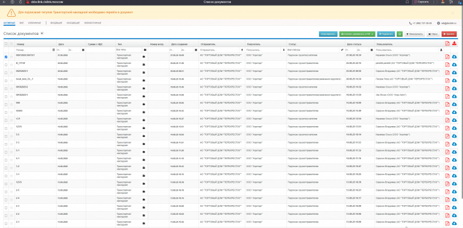The image size is (463, 228).
Task: Click folder icon in row 3-2 type cell
Action: 144,168
